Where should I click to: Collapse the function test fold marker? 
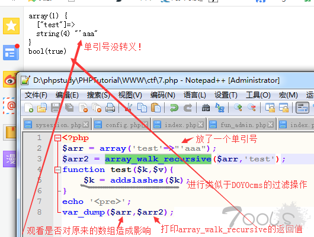(57, 170)
